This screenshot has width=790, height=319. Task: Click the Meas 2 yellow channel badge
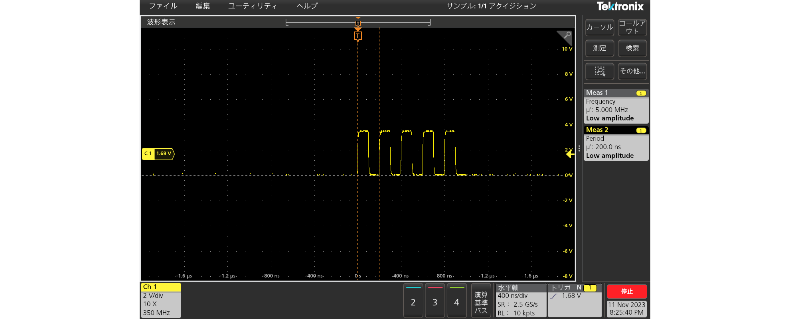(x=641, y=130)
